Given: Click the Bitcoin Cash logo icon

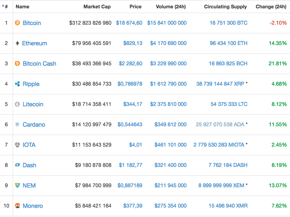Looking at the screenshot, I should [x=17, y=64].
